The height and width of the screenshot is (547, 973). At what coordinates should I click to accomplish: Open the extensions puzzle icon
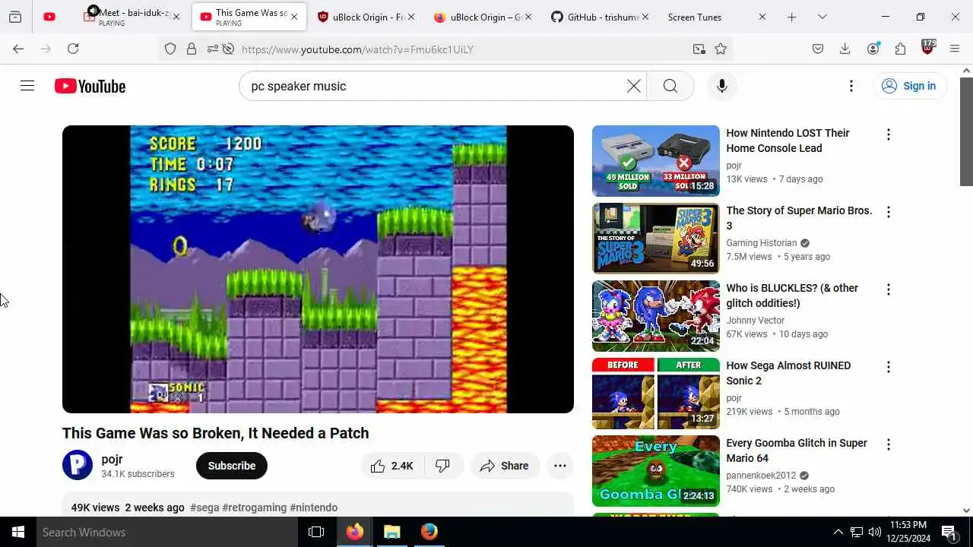900,49
